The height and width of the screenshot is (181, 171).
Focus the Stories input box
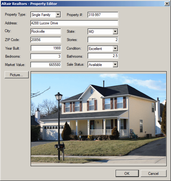[103, 40]
